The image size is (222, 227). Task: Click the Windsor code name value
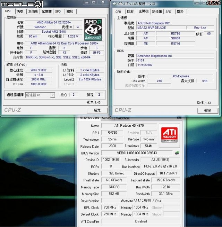click(x=40, y=27)
